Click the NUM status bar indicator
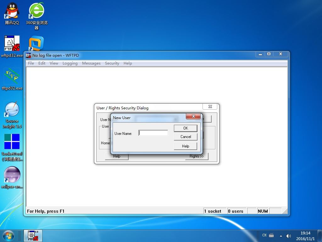The height and width of the screenshot is (242, 322). click(263, 211)
